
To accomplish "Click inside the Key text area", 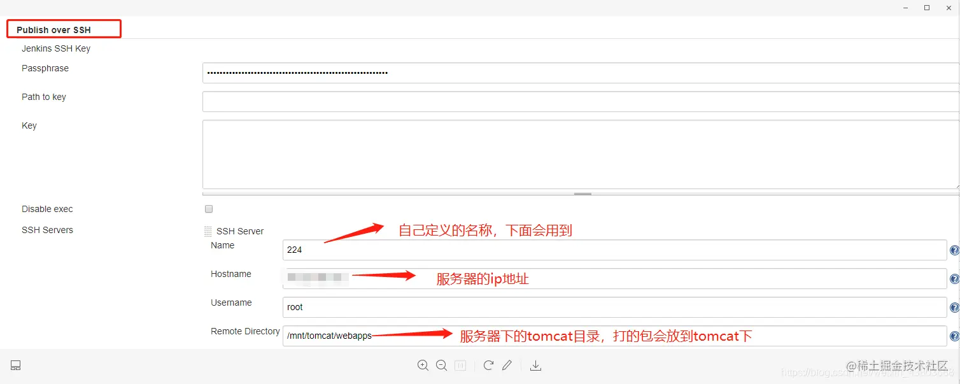I will pyautogui.click(x=581, y=154).
